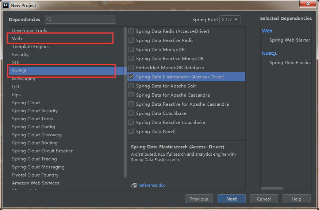Enable Spring Data Reactive Couchbase
319x210 pixels.
(x=131, y=122)
